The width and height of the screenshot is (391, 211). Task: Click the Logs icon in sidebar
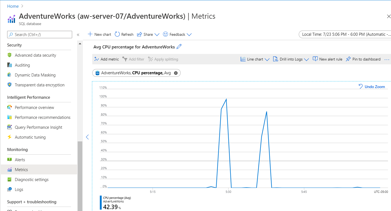click(x=10, y=189)
